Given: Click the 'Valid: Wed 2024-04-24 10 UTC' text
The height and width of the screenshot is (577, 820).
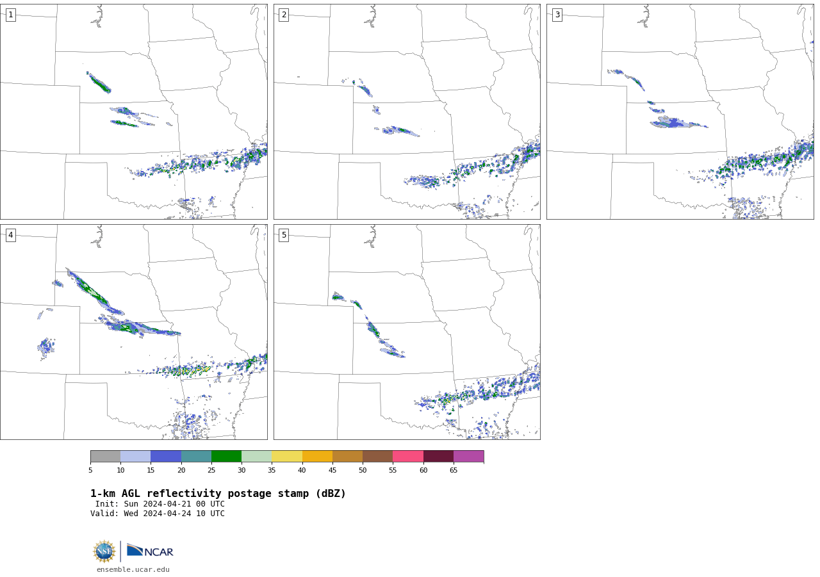Looking at the screenshot, I should [x=158, y=514].
